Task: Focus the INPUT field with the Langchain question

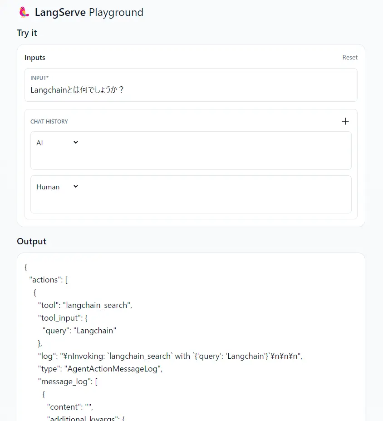Action: [191, 90]
